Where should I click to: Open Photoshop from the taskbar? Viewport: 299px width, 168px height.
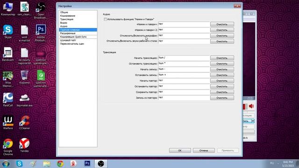(87, 163)
